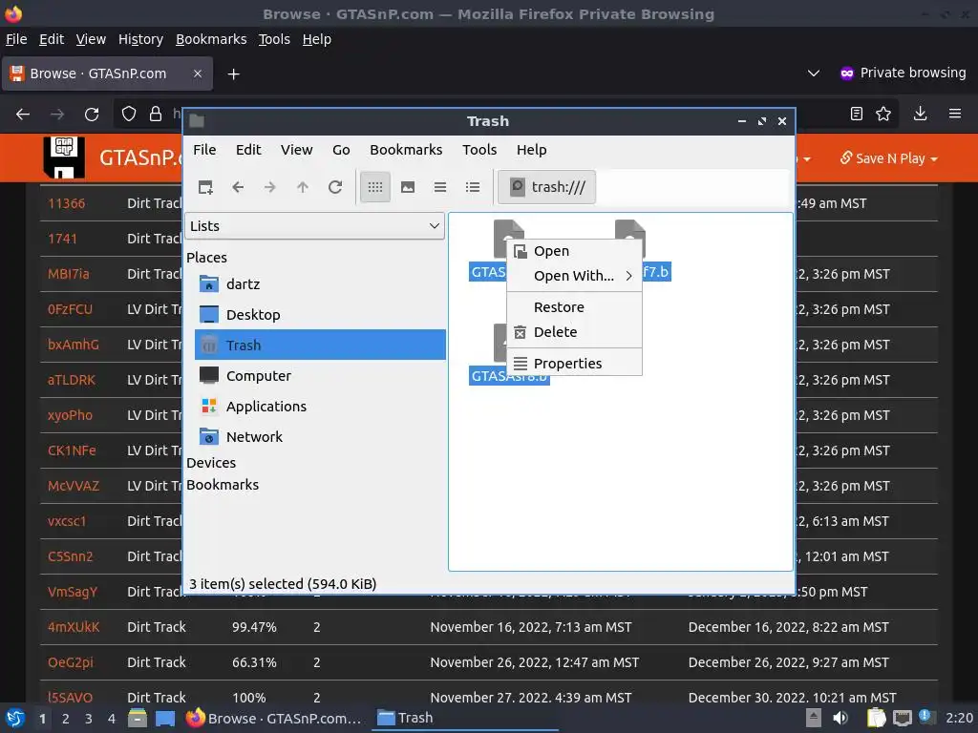Click the trash:/// path button
Viewport: 978px width, 733px height.
(547, 187)
